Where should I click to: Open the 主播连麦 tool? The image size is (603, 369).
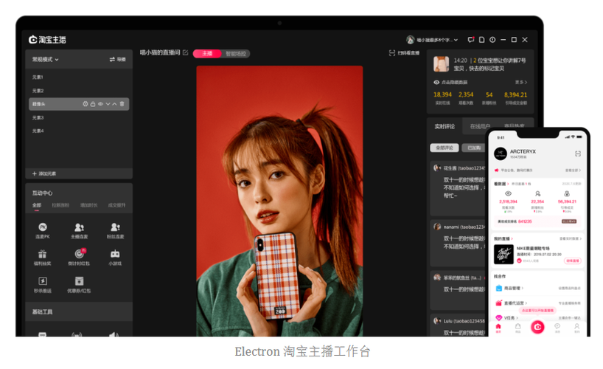coord(79,230)
